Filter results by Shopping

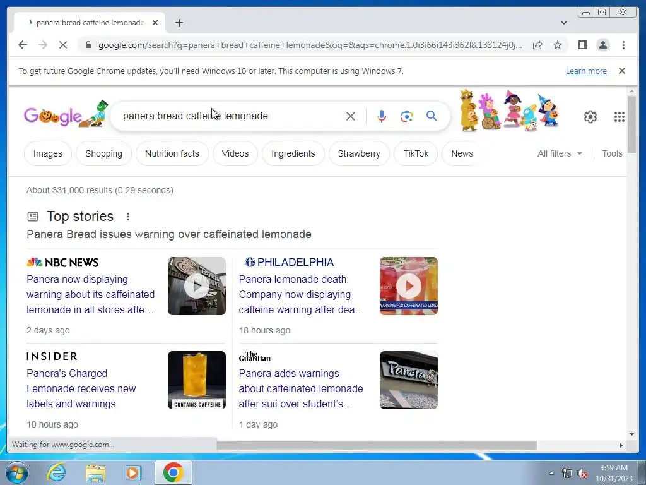(104, 153)
